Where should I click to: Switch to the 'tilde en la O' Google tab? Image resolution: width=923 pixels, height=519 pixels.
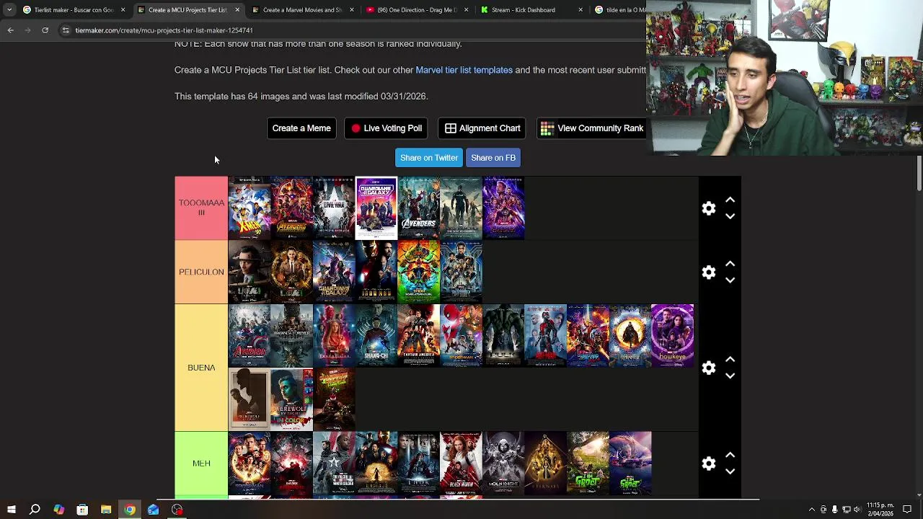point(619,10)
